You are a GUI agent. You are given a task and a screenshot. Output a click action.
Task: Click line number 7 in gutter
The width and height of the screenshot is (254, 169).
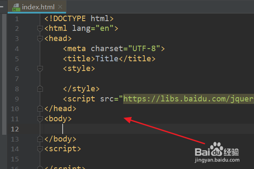[17, 79]
